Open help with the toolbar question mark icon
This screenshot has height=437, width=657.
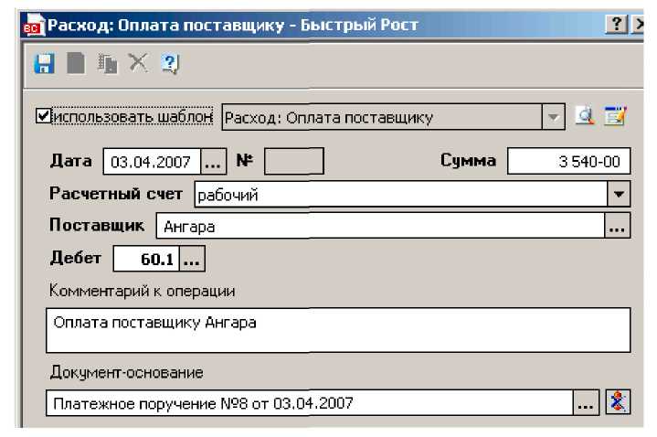point(170,63)
